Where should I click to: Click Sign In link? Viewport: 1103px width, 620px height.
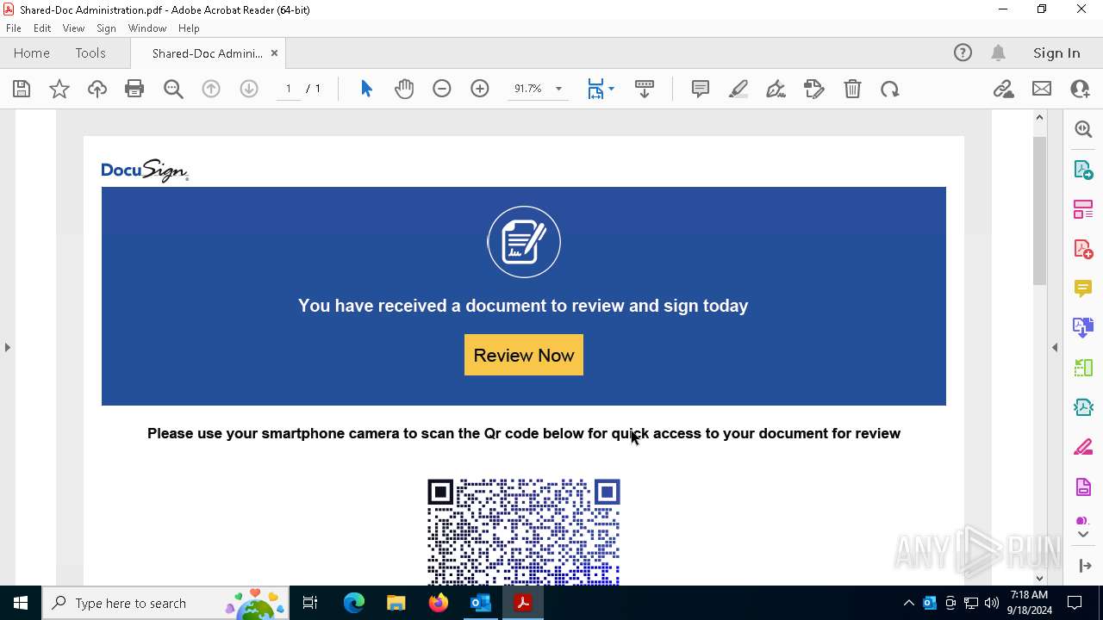[1056, 53]
